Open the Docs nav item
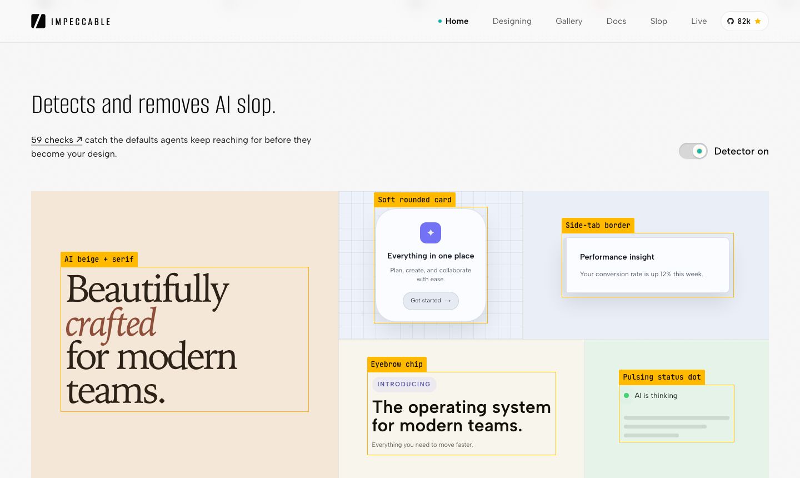 point(616,21)
